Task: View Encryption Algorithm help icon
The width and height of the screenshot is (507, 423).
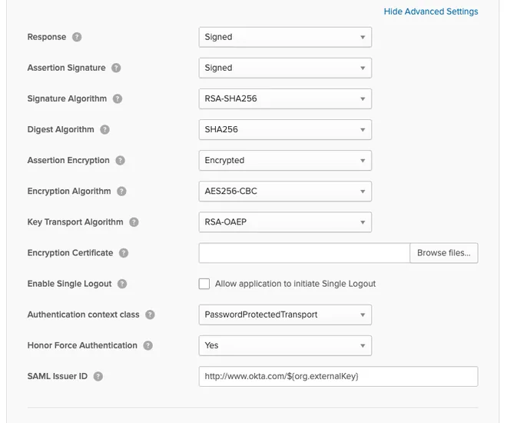Action: [x=121, y=192]
